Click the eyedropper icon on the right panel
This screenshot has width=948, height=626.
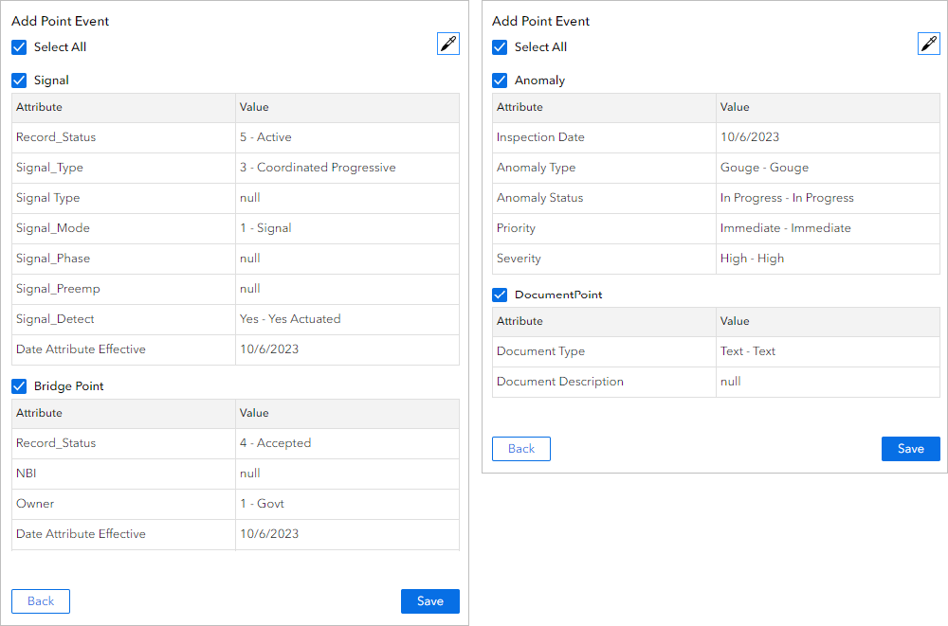[928, 43]
